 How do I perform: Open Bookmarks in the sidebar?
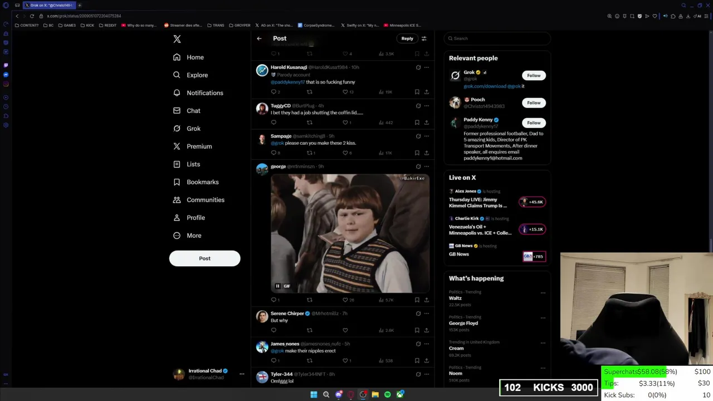coord(196,182)
